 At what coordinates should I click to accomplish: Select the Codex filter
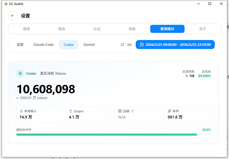click(x=68, y=45)
